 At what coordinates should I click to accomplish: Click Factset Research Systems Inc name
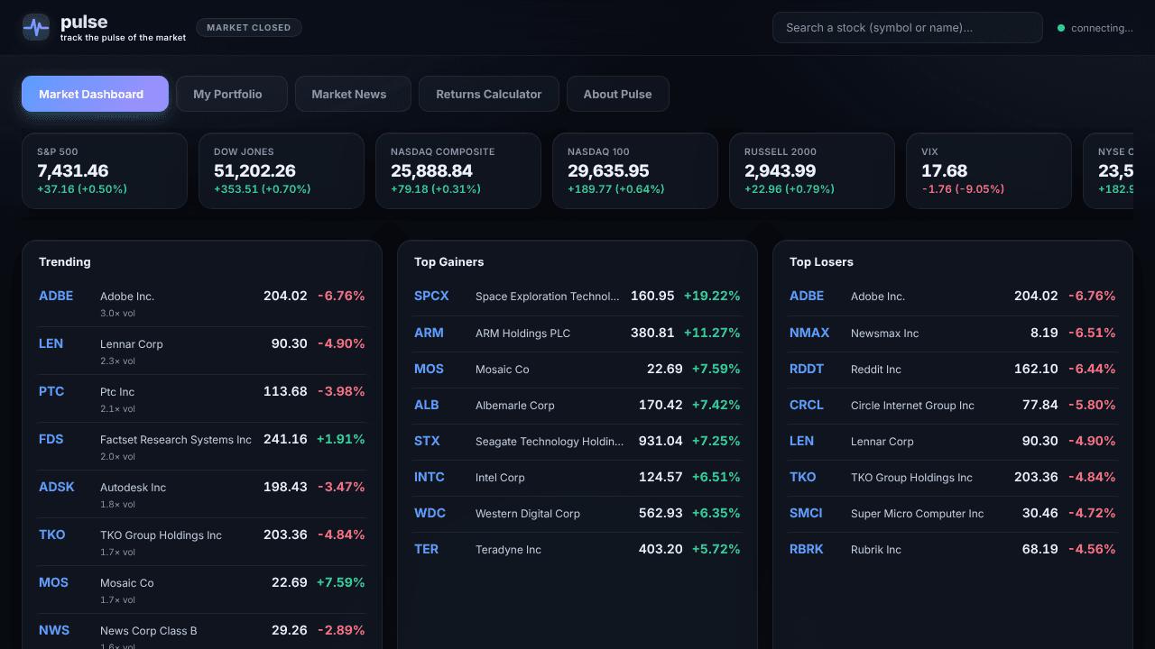coord(176,440)
